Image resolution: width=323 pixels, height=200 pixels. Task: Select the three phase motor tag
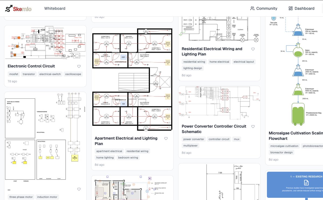coord(21,197)
